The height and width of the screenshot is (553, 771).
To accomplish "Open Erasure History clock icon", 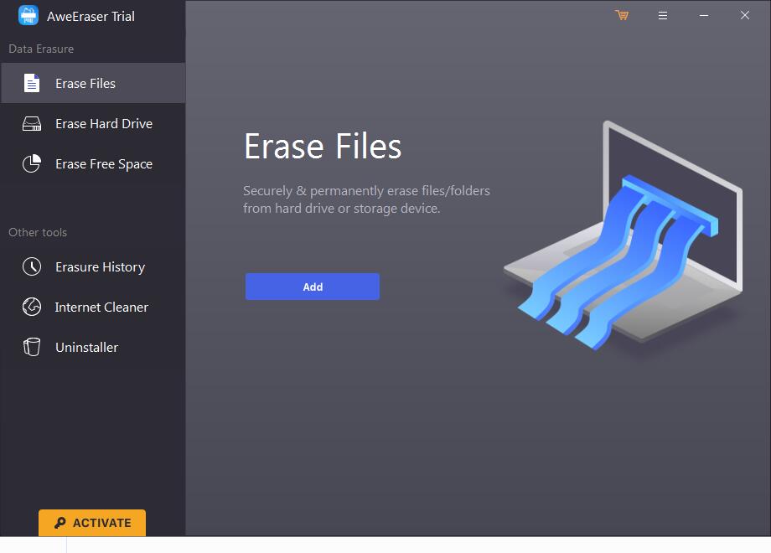I will pyautogui.click(x=31, y=266).
